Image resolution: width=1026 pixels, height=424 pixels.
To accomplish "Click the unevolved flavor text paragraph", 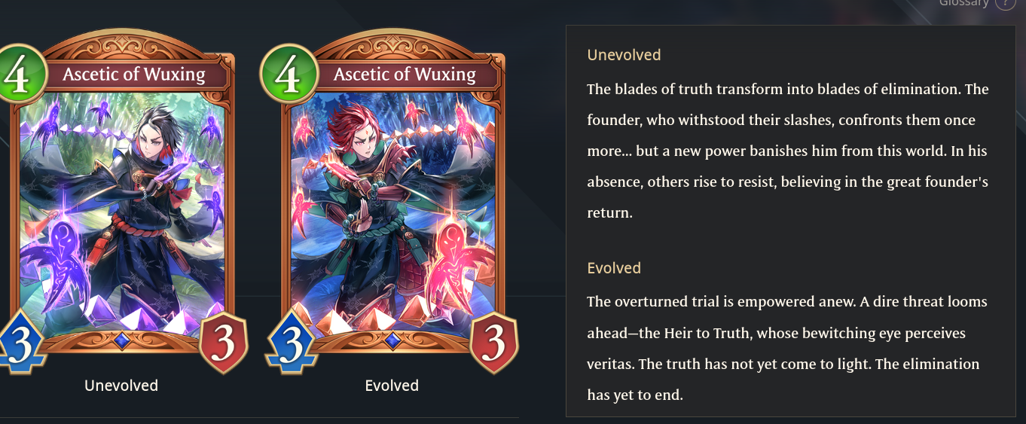I will [x=788, y=151].
